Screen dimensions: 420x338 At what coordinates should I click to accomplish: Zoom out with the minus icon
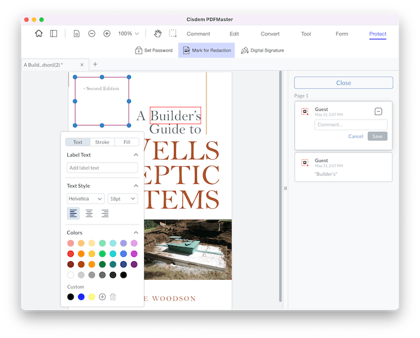92,34
